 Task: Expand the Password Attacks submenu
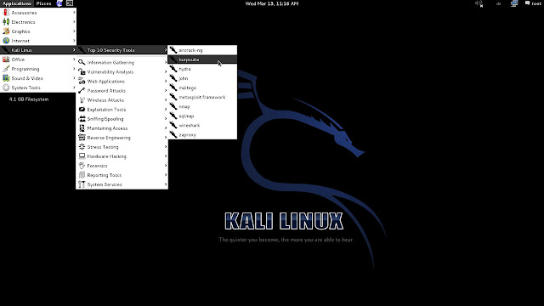[x=122, y=91]
